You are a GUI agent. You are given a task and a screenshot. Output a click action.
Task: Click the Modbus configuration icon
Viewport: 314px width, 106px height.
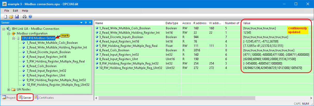[x=13, y=33]
